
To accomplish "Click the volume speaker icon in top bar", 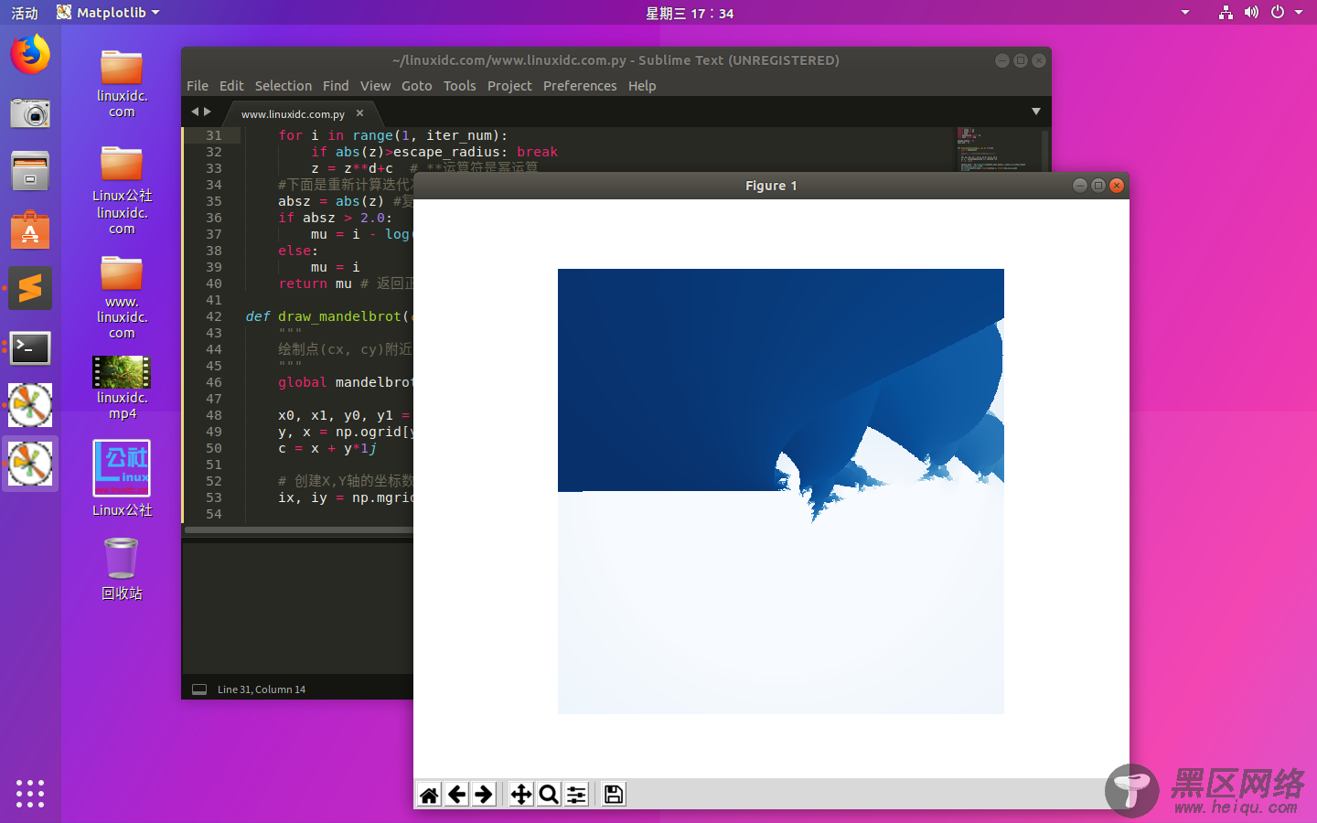I will (x=1251, y=13).
